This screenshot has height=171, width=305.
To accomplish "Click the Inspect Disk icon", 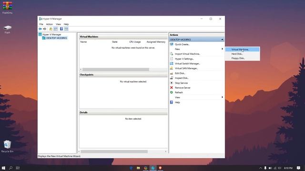I will point(172,78).
